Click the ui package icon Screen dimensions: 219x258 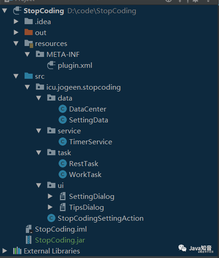(51, 185)
